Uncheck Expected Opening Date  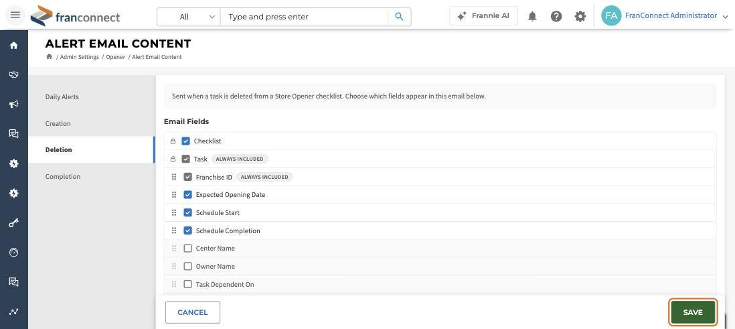187,195
